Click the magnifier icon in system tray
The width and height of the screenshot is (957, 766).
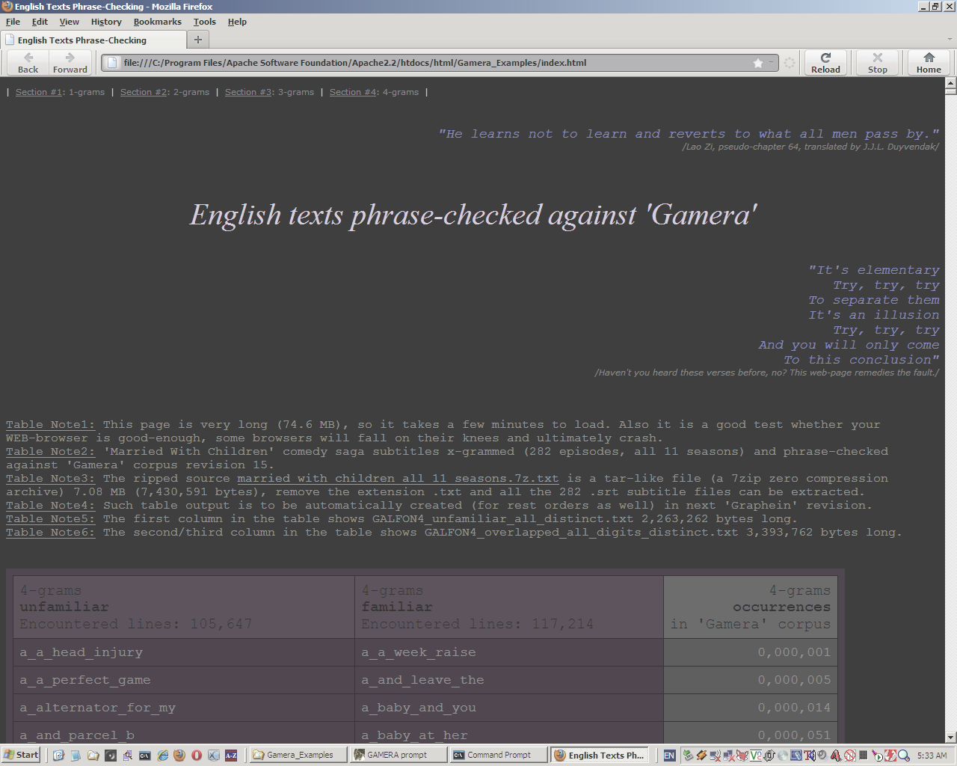click(904, 756)
